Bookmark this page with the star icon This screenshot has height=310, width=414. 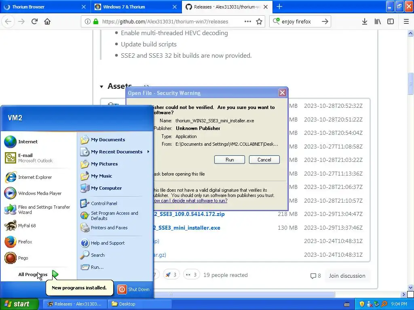(x=259, y=21)
